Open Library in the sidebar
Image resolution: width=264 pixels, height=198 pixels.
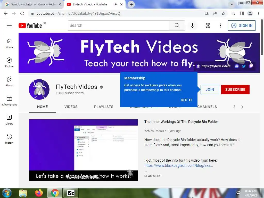click(9, 120)
